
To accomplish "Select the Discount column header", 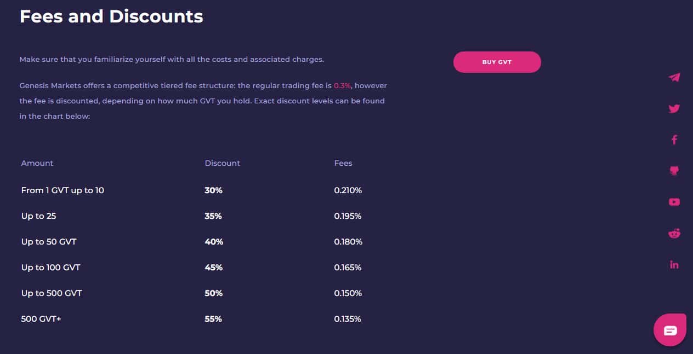I will tap(222, 163).
